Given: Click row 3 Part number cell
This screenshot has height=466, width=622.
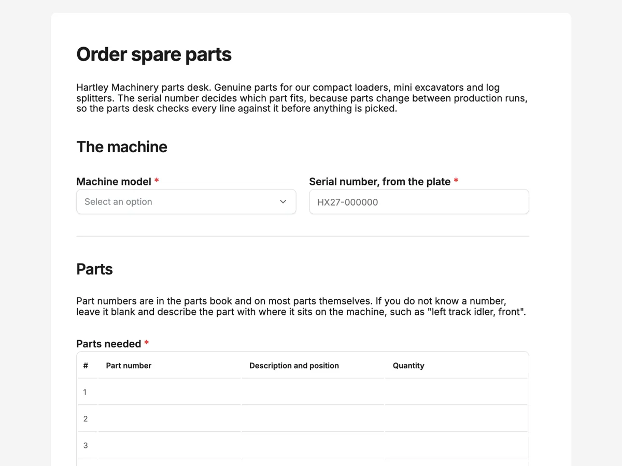Looking at the screenshot, I should 169,445.
